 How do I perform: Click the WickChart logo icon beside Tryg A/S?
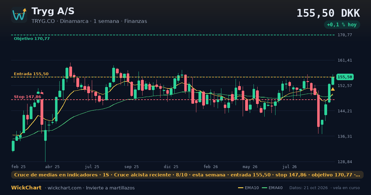pyautogui.click(x=19, y=15)
